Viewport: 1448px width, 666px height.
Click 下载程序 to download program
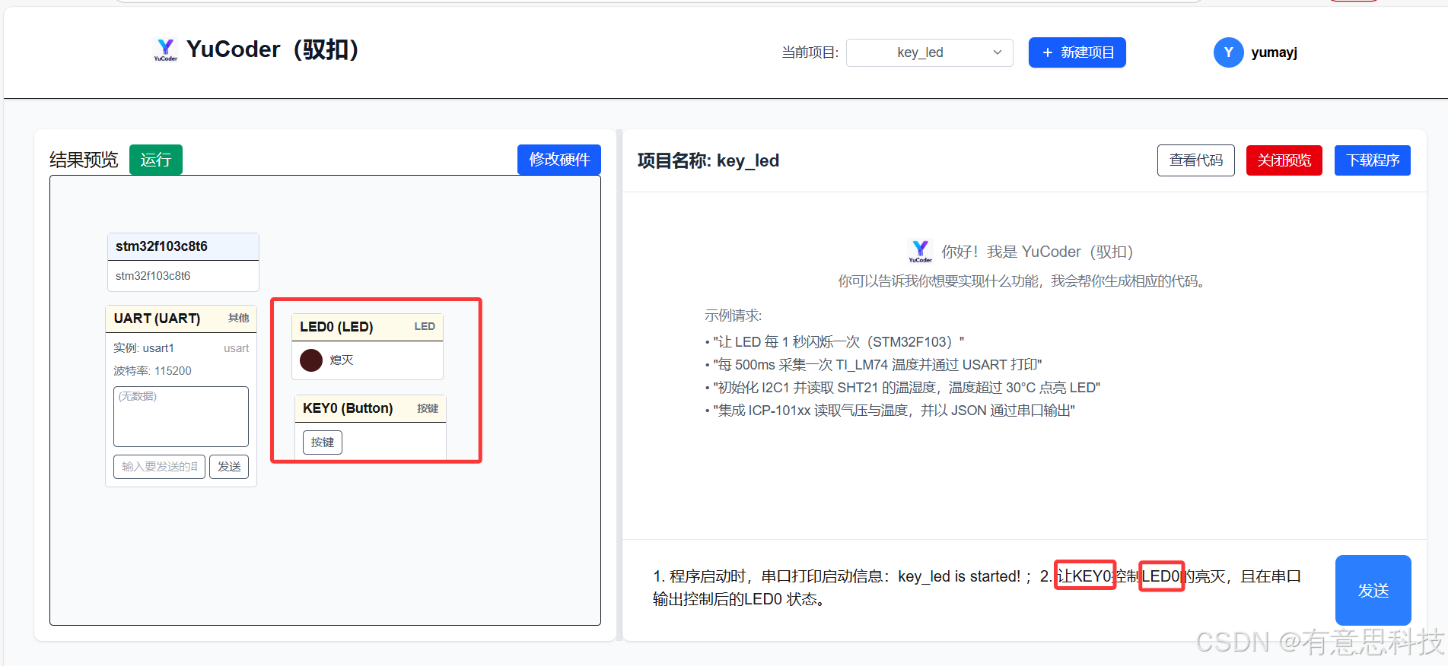(x=1372, y=160)
